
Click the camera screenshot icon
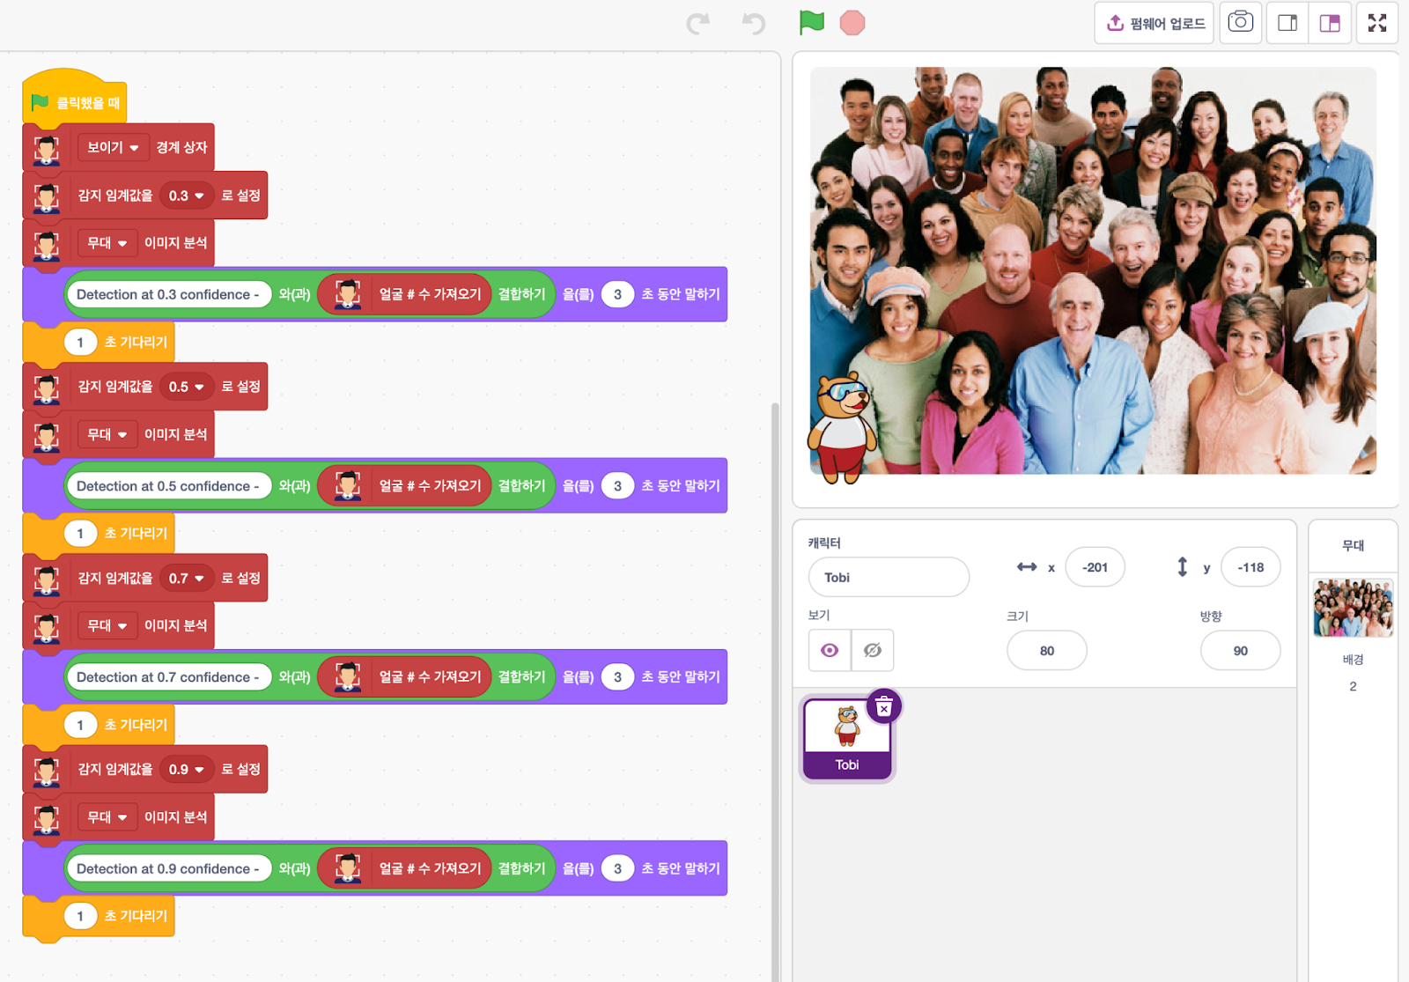point(1240,22)
